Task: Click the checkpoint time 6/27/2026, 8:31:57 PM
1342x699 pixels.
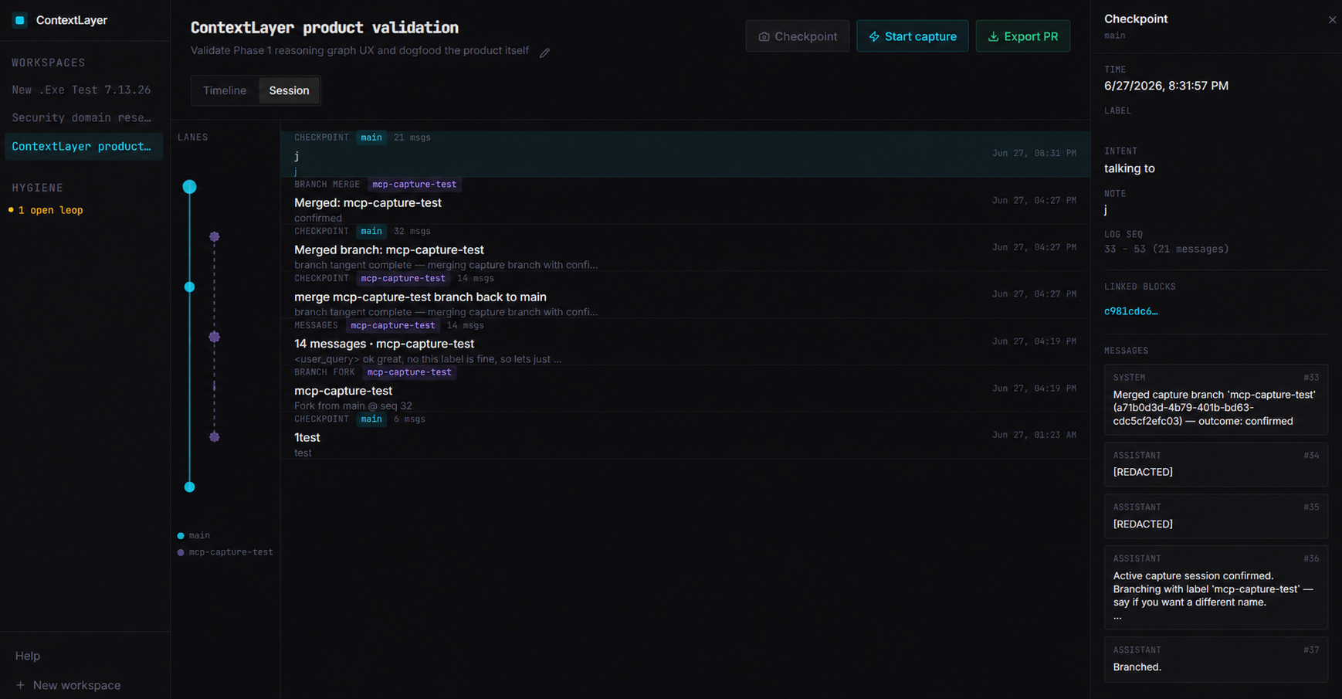Action: [1166, 86]
